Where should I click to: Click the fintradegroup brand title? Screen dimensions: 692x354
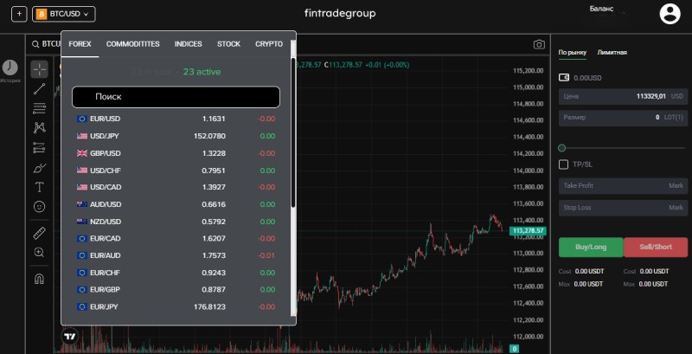coord(340,13)
